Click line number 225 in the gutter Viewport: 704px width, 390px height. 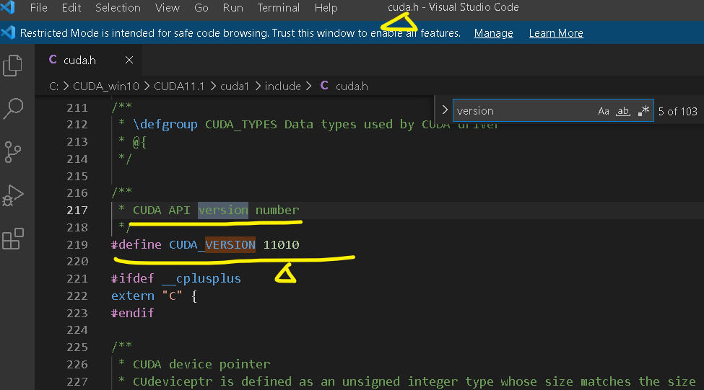pos(77,347)
